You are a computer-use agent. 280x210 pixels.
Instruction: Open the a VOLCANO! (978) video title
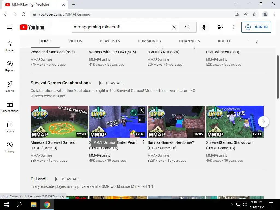click(x=164, y=52)
